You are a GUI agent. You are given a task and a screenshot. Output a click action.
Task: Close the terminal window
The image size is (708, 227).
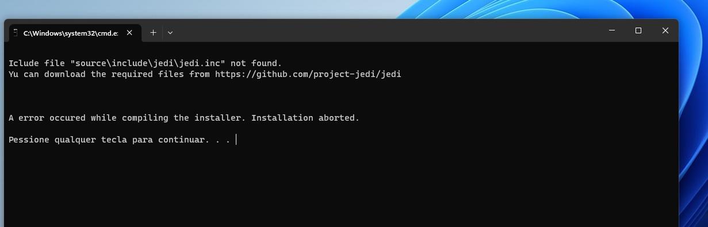(x=665, y=30)
